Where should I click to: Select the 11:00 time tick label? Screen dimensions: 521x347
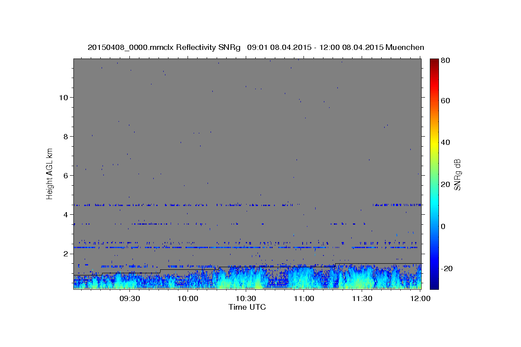pos(304,298)
